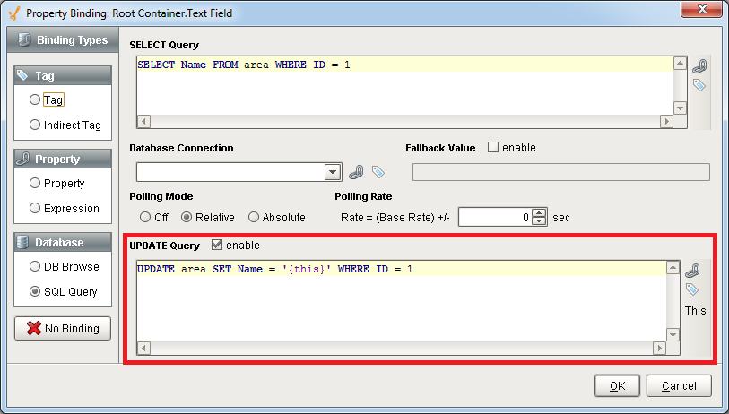Image resolution: width=729 pixels, height=414 pixels.
Task: Decrease the polling rate with down stepper
Action: tap(539, 221)
